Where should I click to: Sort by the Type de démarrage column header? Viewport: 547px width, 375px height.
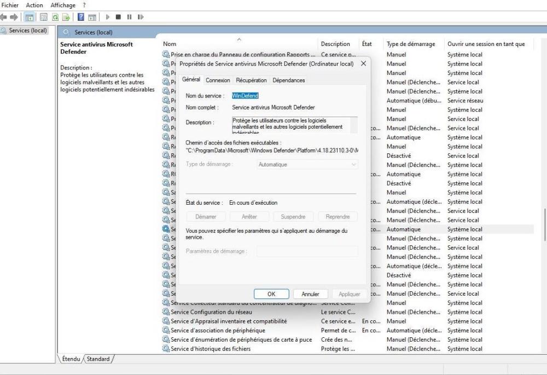(410, 44)
